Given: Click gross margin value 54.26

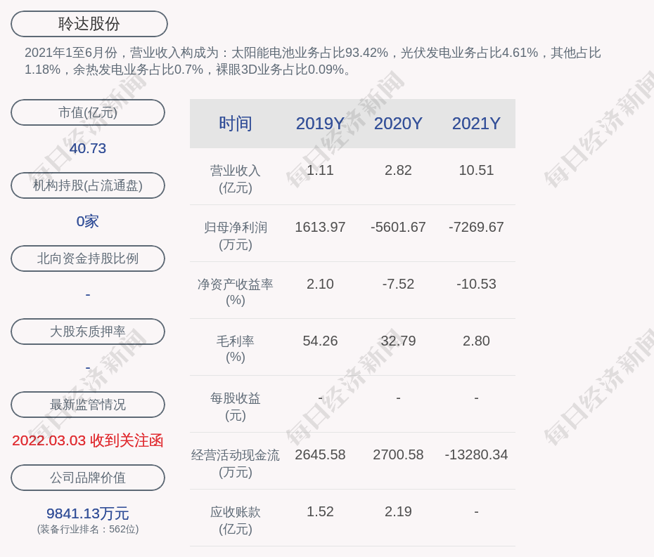Looking at the screenshot, I should [320, 341].
